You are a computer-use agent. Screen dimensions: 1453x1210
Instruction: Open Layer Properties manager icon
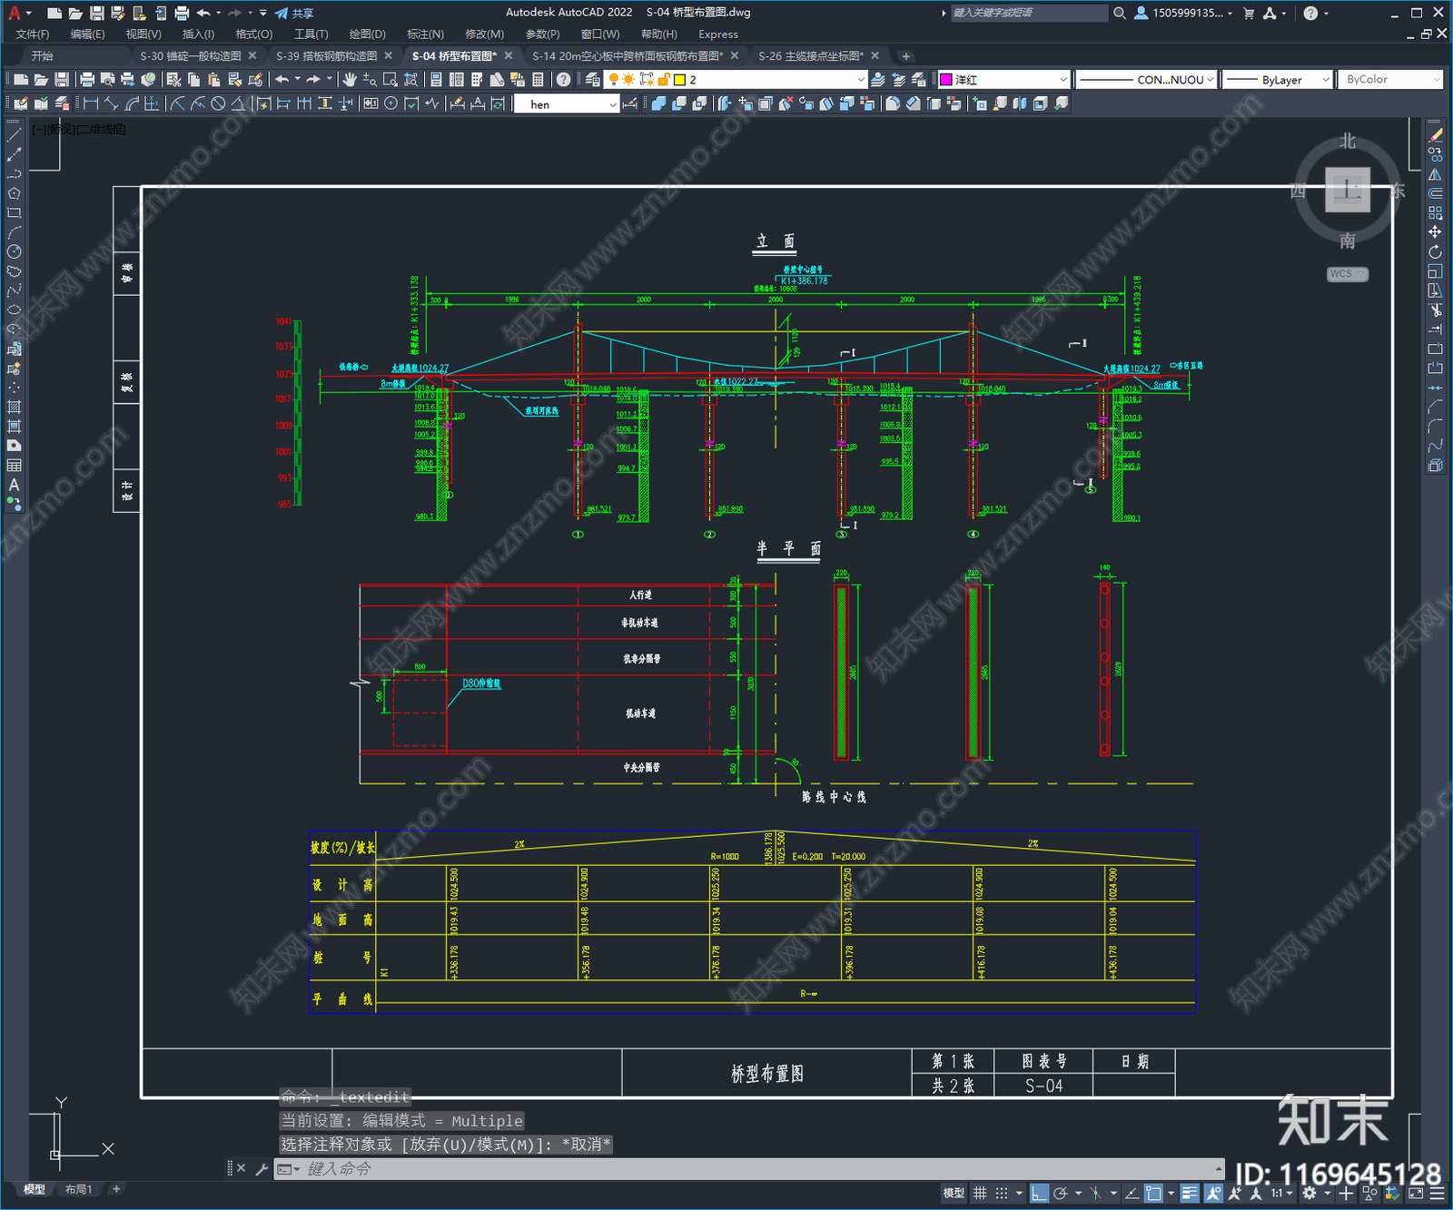593,80
